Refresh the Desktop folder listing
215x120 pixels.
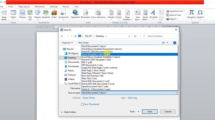coord(135,36)
